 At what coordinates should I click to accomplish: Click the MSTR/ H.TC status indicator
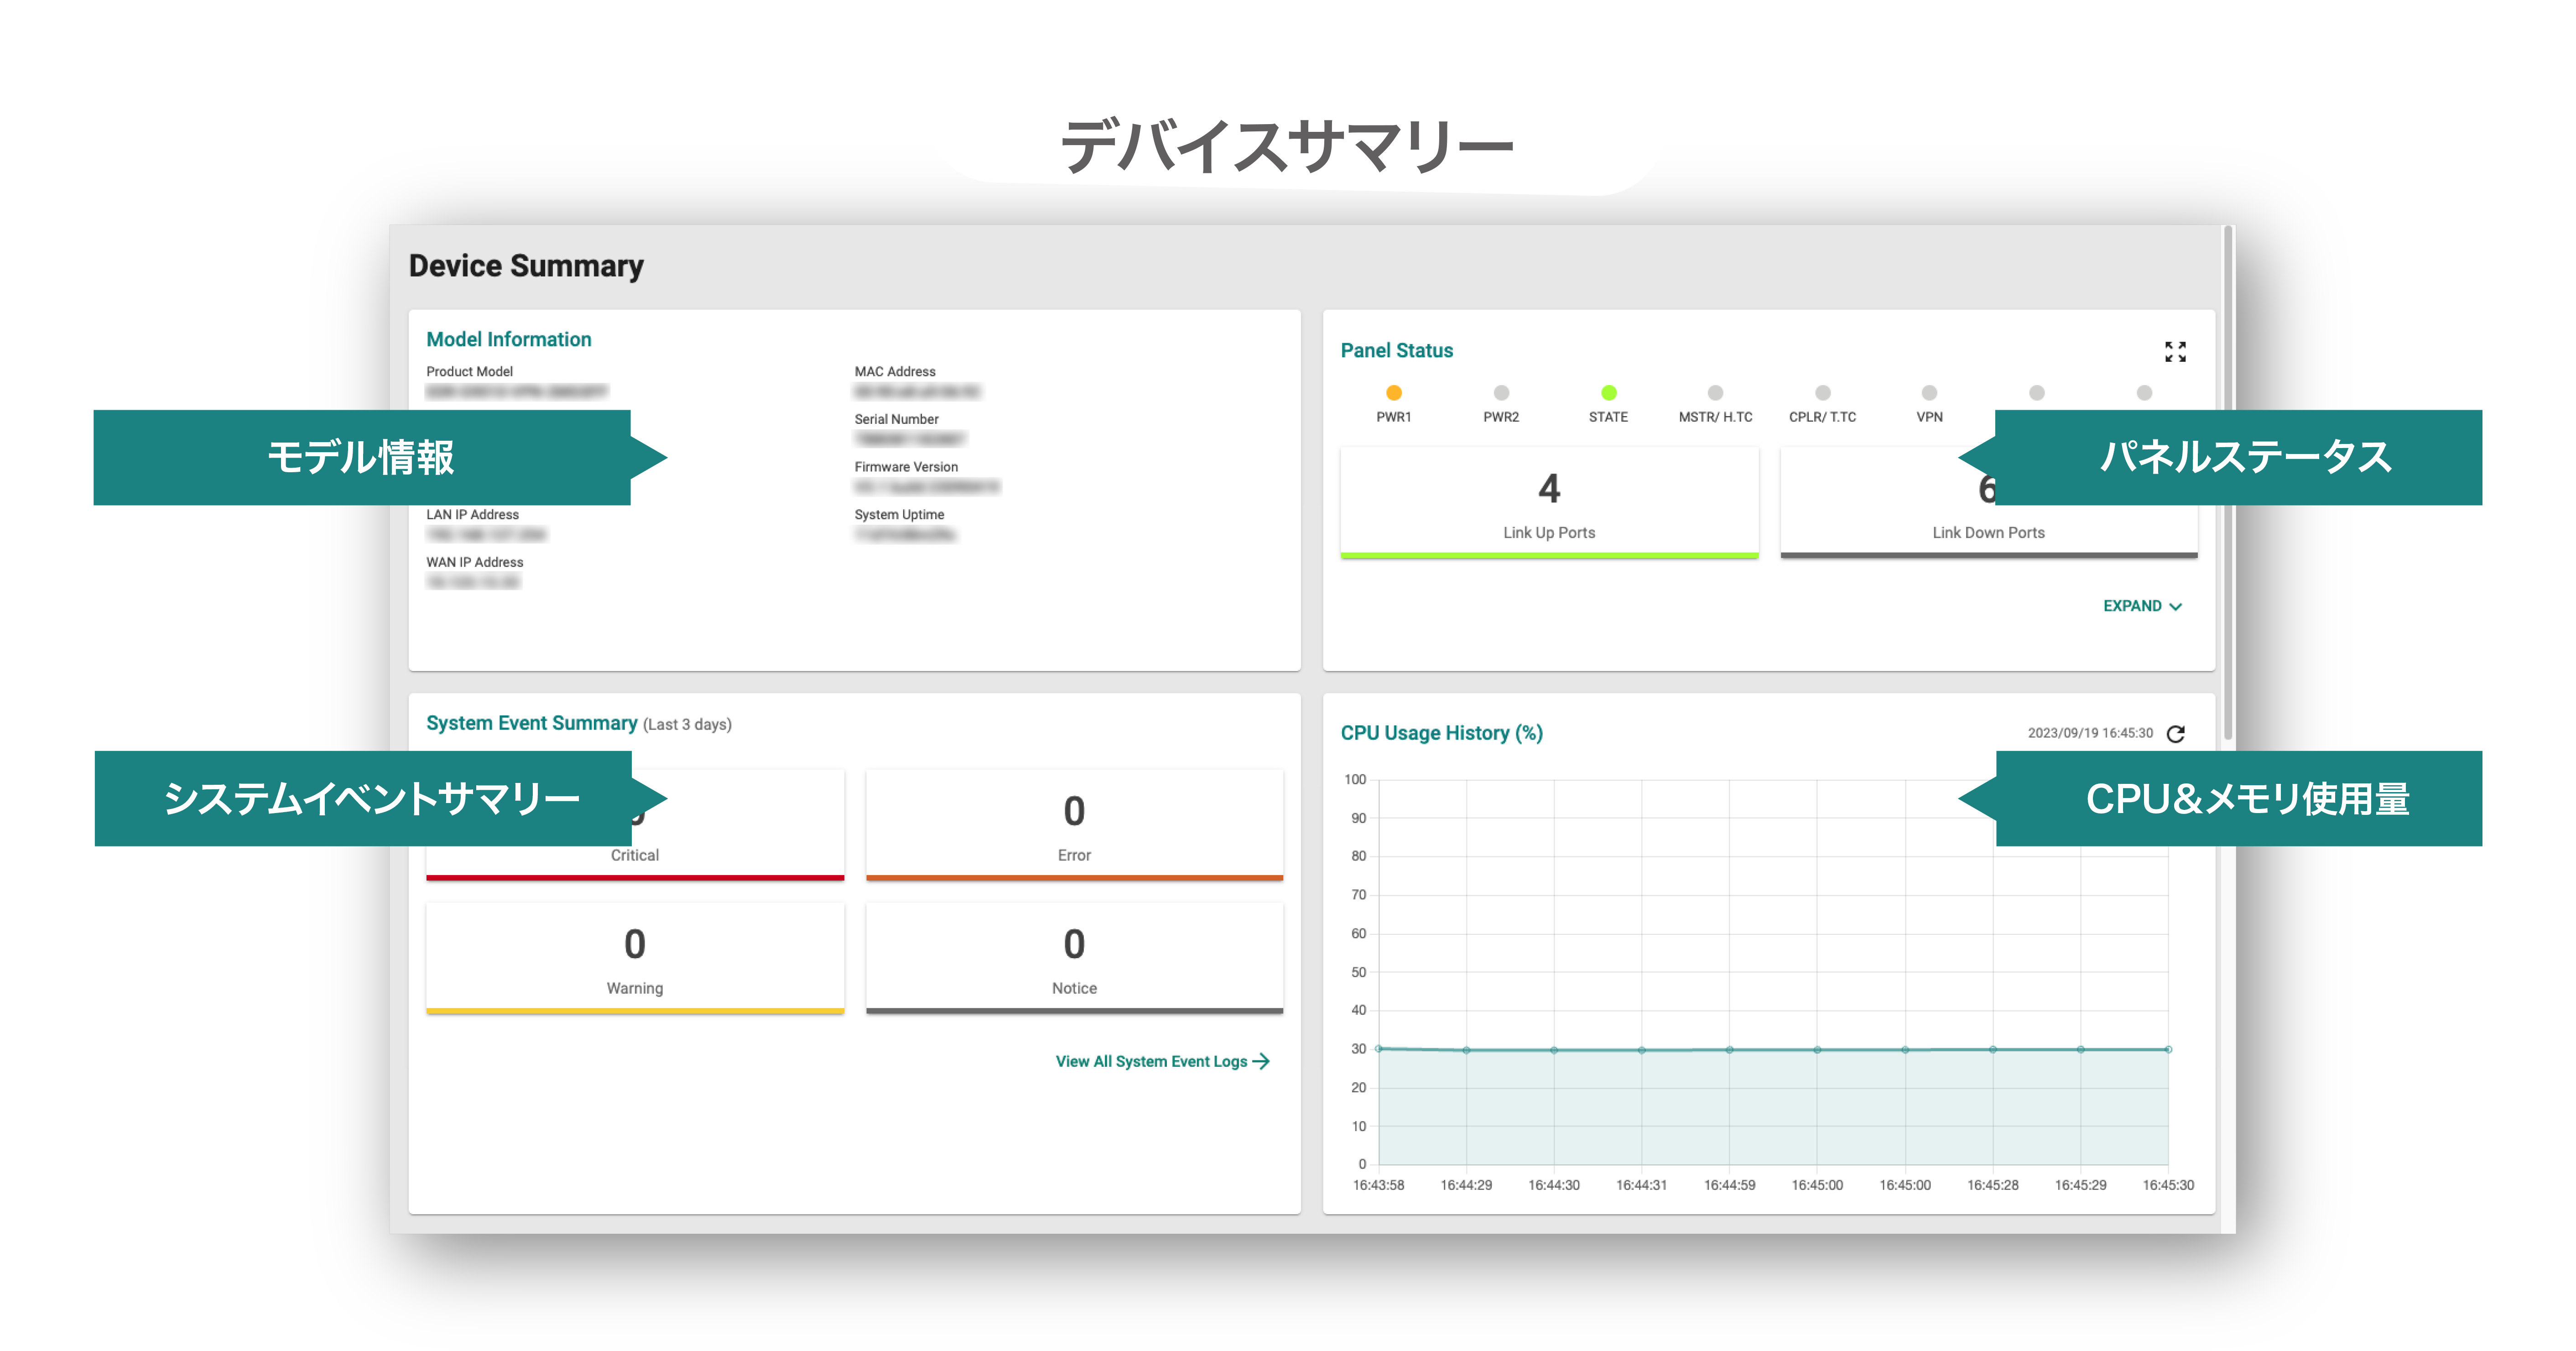(x=1715, y=393)
